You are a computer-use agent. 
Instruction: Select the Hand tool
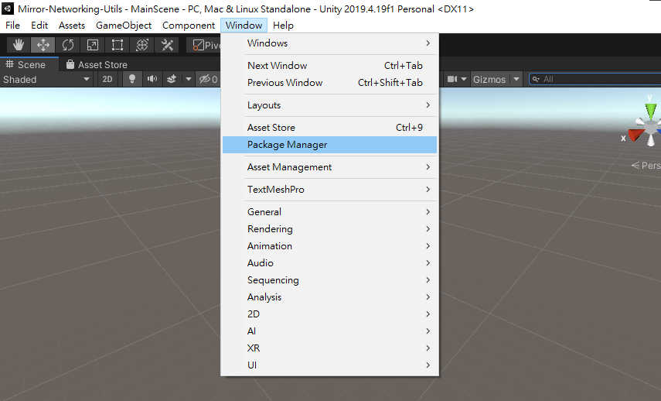pos(19,45)
